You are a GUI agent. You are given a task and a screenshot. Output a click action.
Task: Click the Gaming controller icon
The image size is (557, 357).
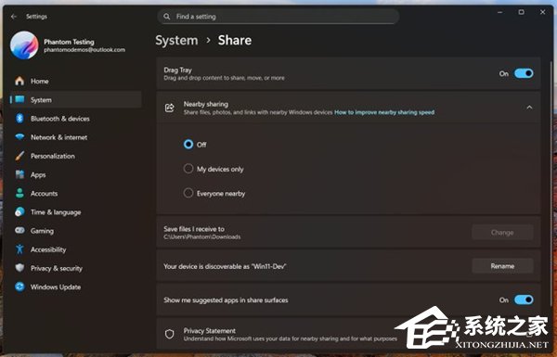click(19, 231)
